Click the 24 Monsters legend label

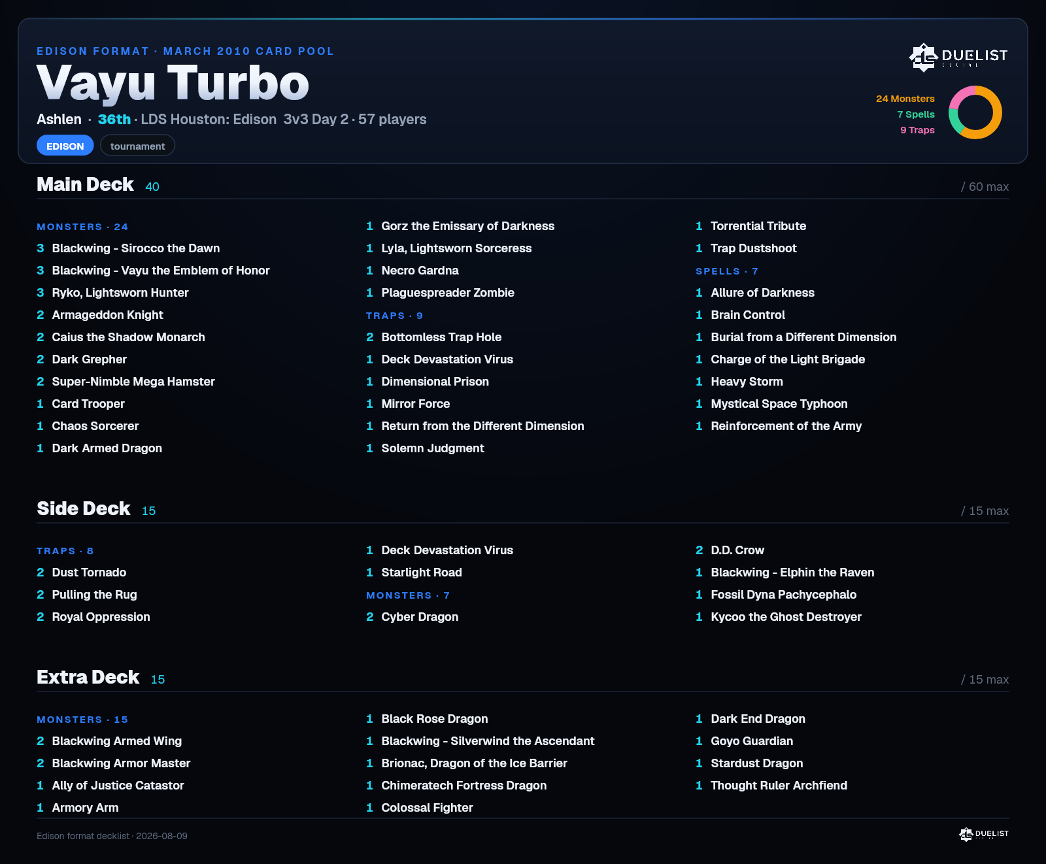(905, 99)
